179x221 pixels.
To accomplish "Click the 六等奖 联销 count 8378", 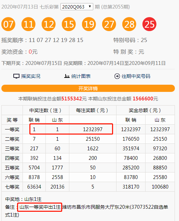I will click(x=34, y=177).
